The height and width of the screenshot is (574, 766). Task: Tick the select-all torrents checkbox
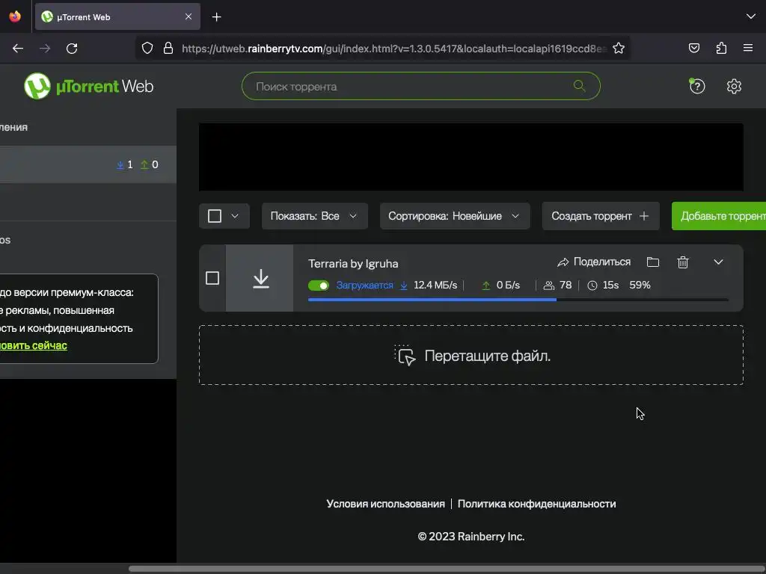(215, 216)
